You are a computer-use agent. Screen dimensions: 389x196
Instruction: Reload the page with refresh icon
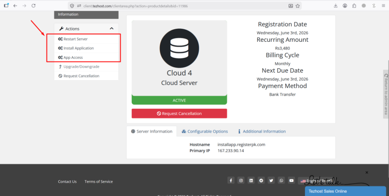(33, 6)
